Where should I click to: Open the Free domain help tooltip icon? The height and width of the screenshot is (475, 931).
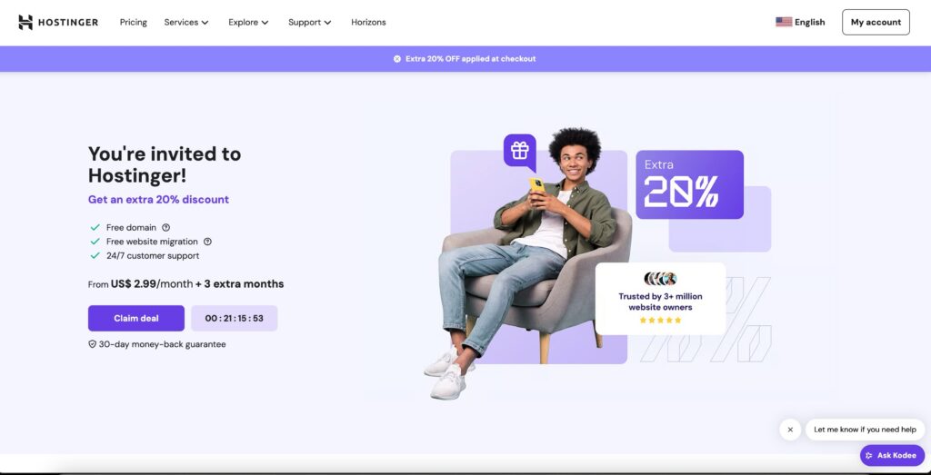tap(166, 228)
